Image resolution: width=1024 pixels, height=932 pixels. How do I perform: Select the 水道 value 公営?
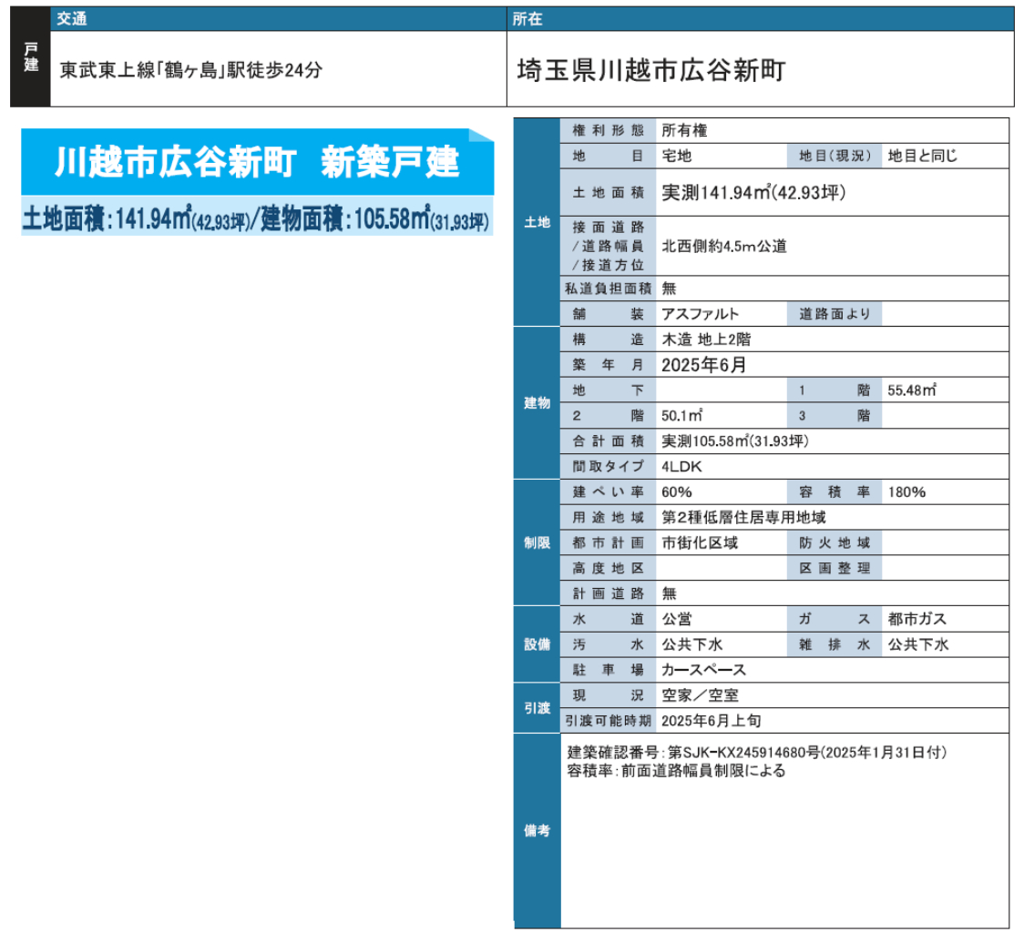point(677,620)
